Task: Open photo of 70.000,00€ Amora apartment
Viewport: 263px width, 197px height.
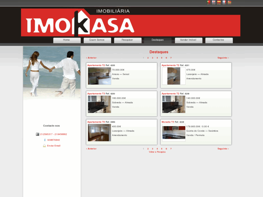Action: pyautogui.click(x=99, y=76)
